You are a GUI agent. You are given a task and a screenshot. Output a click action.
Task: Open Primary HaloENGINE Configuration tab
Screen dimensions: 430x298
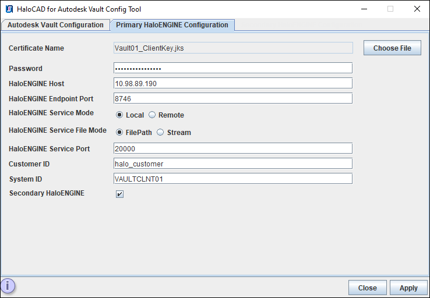pos(172,25)
